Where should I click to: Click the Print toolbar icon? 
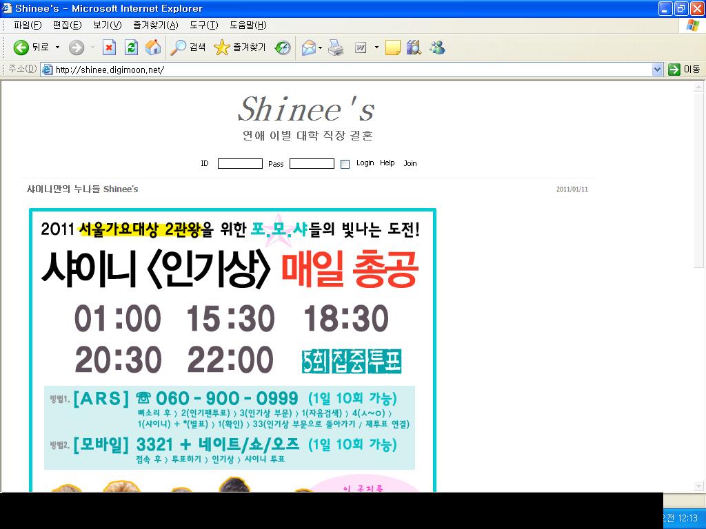coord(336,48)
